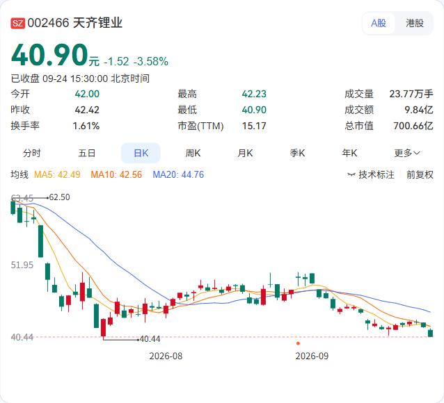The image size is (444, 403).
Task: Click the 总市值 value 700.66亿
Action: click(x=413, y=126)
